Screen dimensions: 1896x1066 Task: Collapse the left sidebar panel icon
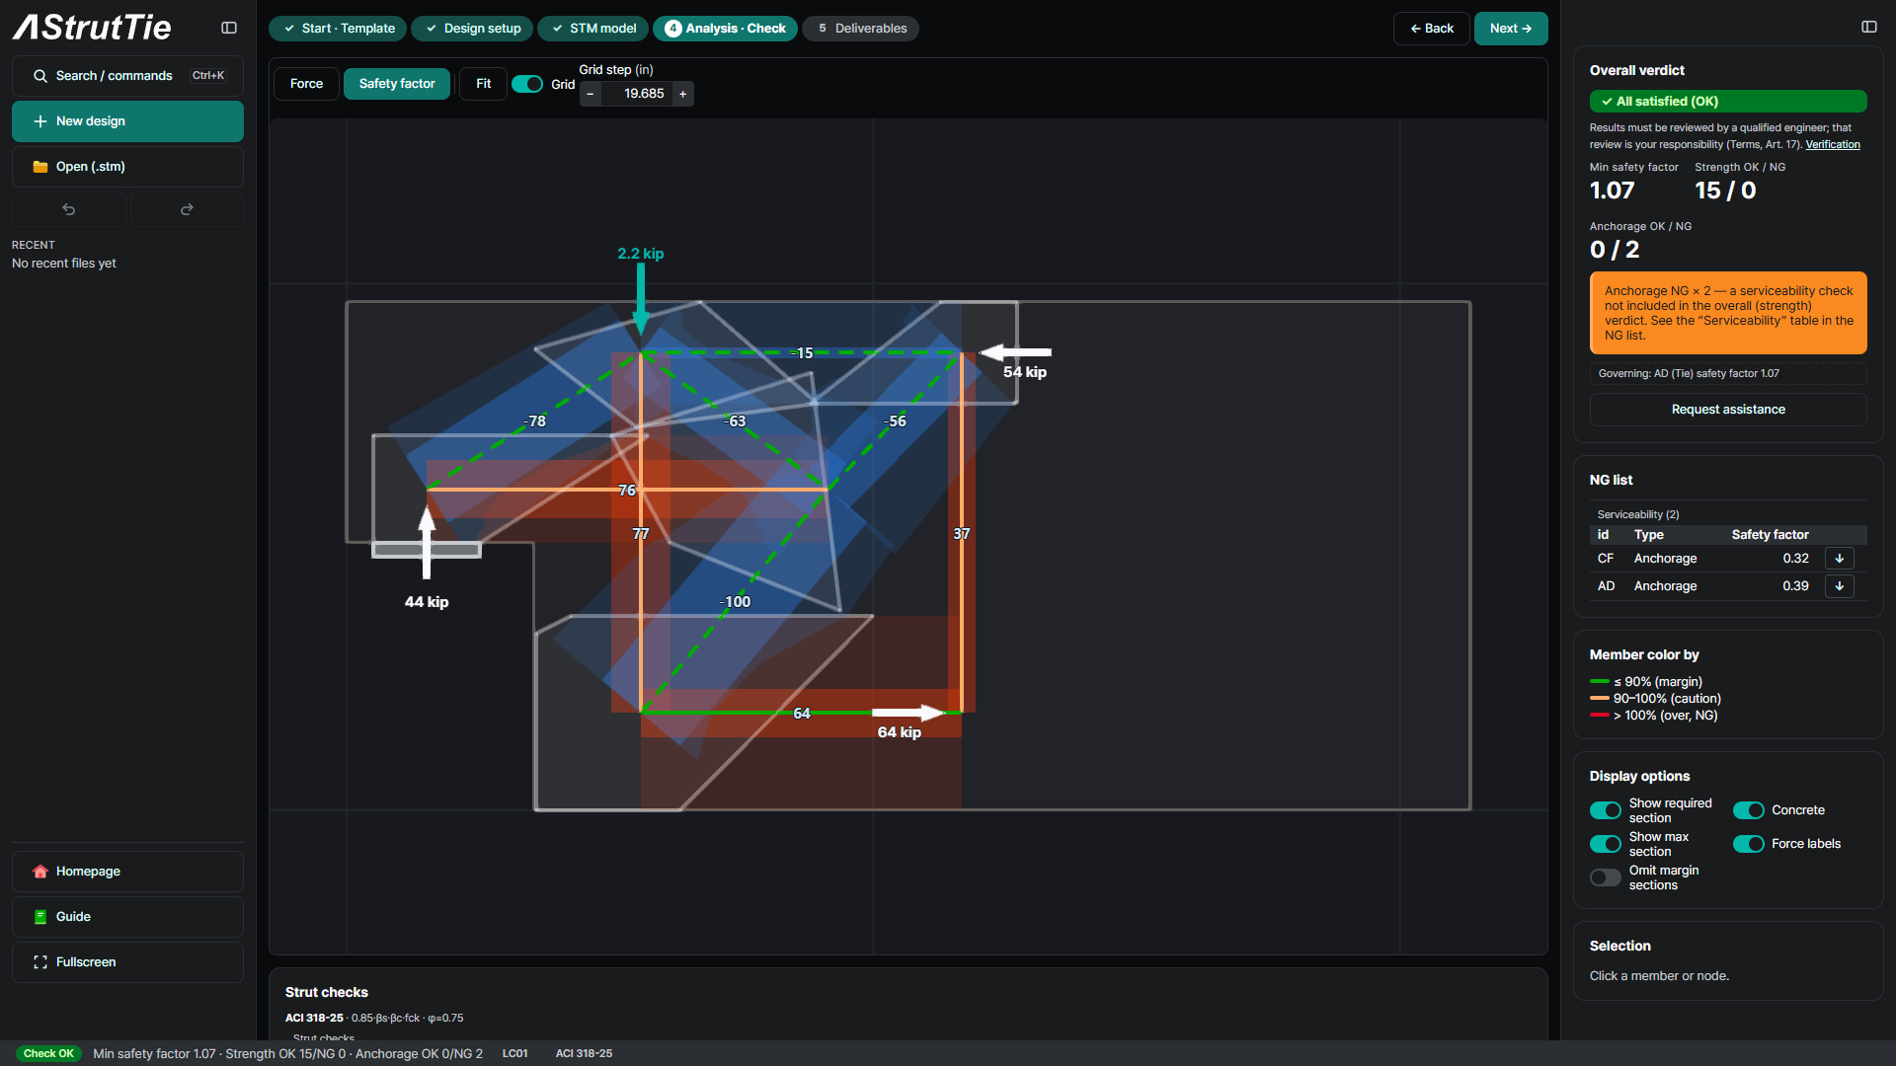pyautogui.click(x=229, y=28)
